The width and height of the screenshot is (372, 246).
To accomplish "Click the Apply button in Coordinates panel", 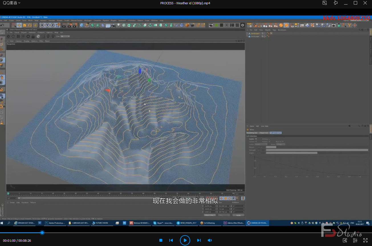I will (x=239, y=215).
